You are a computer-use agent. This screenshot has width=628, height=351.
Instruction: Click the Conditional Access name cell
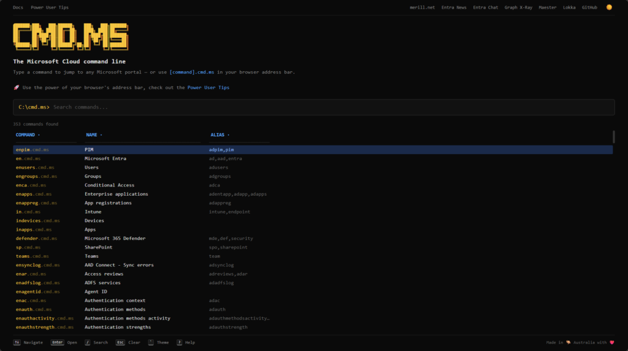click(x=109, y=185)
